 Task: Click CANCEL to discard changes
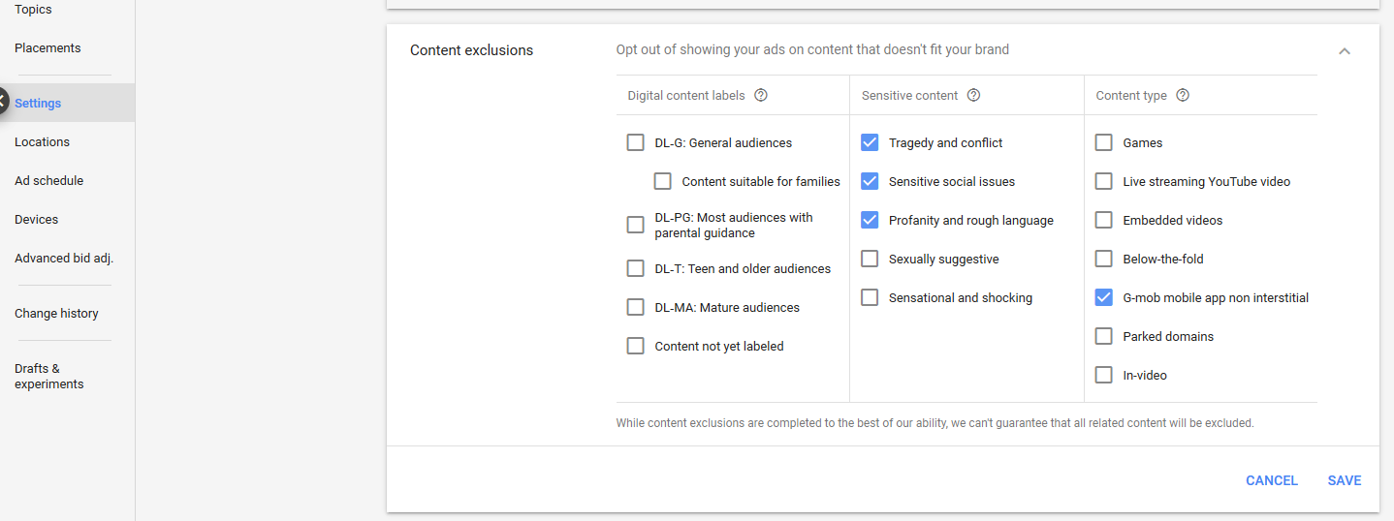1271,480
